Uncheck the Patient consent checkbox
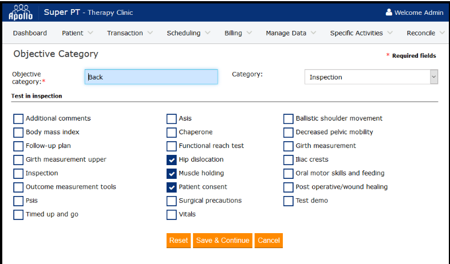This screenshot has height=264, width=450. 172,187
